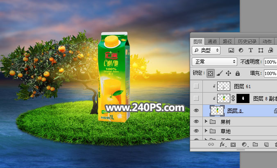Show hidden layer 图层 61
This screenshot has width=277, height=168.
(196, 86)
